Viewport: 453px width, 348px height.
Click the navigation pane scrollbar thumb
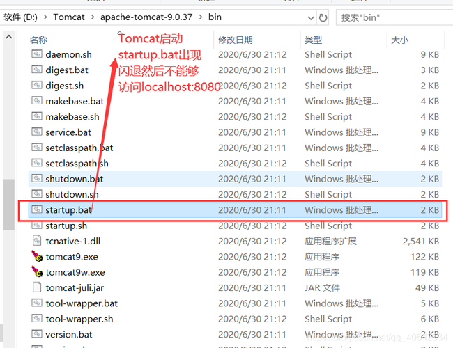pyautogui.click(x=9, y=205)
